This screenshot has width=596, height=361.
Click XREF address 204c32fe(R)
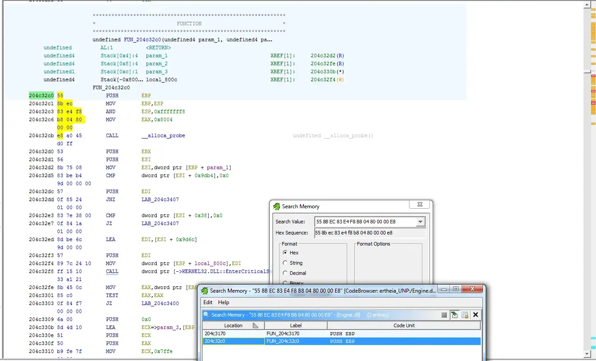coord(327,63)
